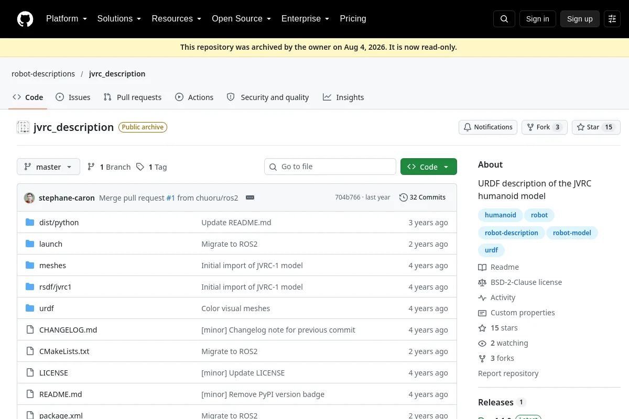
Task: Open the 1 Branch link
Action: click(x=109, y=167)
